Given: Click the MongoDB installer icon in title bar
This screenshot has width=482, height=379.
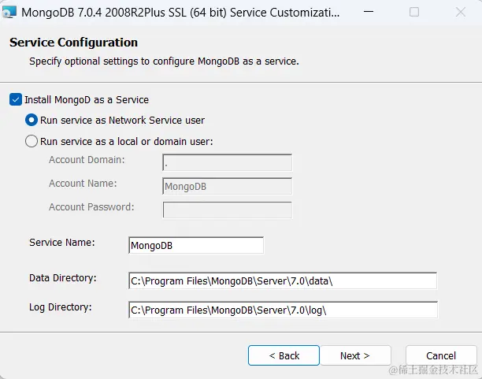Looking at the screenshot, I should pos(10,13).
